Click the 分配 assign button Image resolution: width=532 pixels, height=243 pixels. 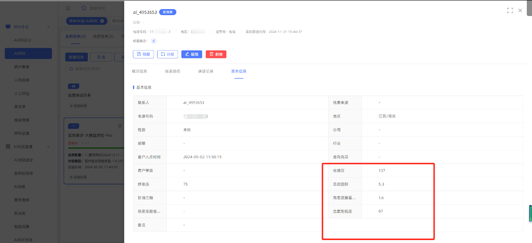coord(167,54)
